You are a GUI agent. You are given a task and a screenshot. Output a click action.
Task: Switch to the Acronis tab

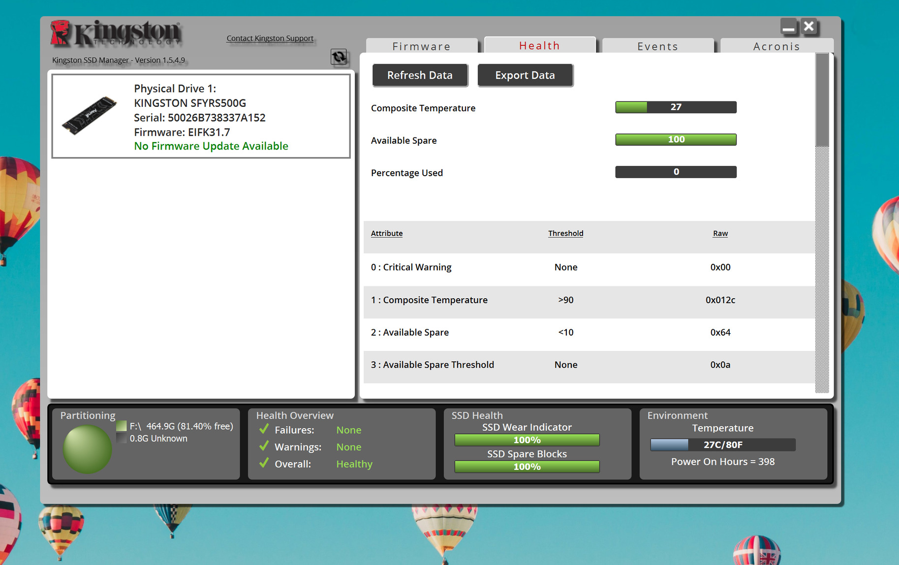coord(776,46)
